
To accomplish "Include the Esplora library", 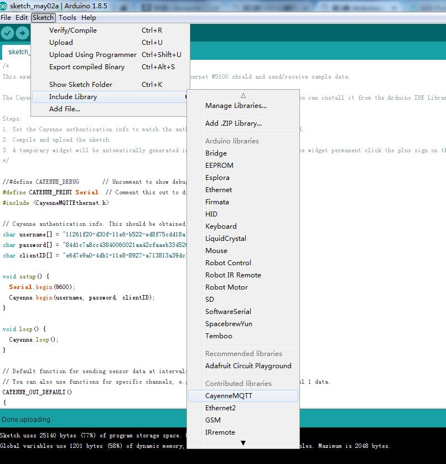I will click(x=243, y=178).
